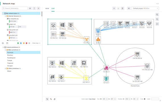Toggle tree visibility with eye icon near search
The width and height of the screenshot is (162, 102).
30,8
